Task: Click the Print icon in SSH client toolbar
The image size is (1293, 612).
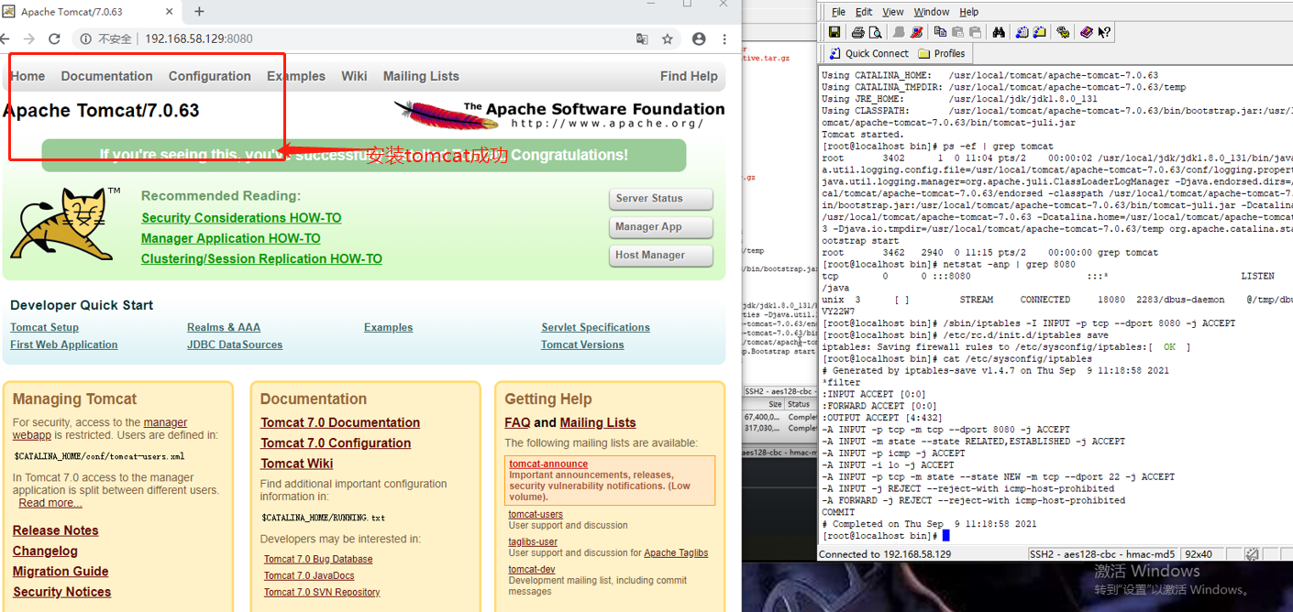Action: [x=857, y=32]
